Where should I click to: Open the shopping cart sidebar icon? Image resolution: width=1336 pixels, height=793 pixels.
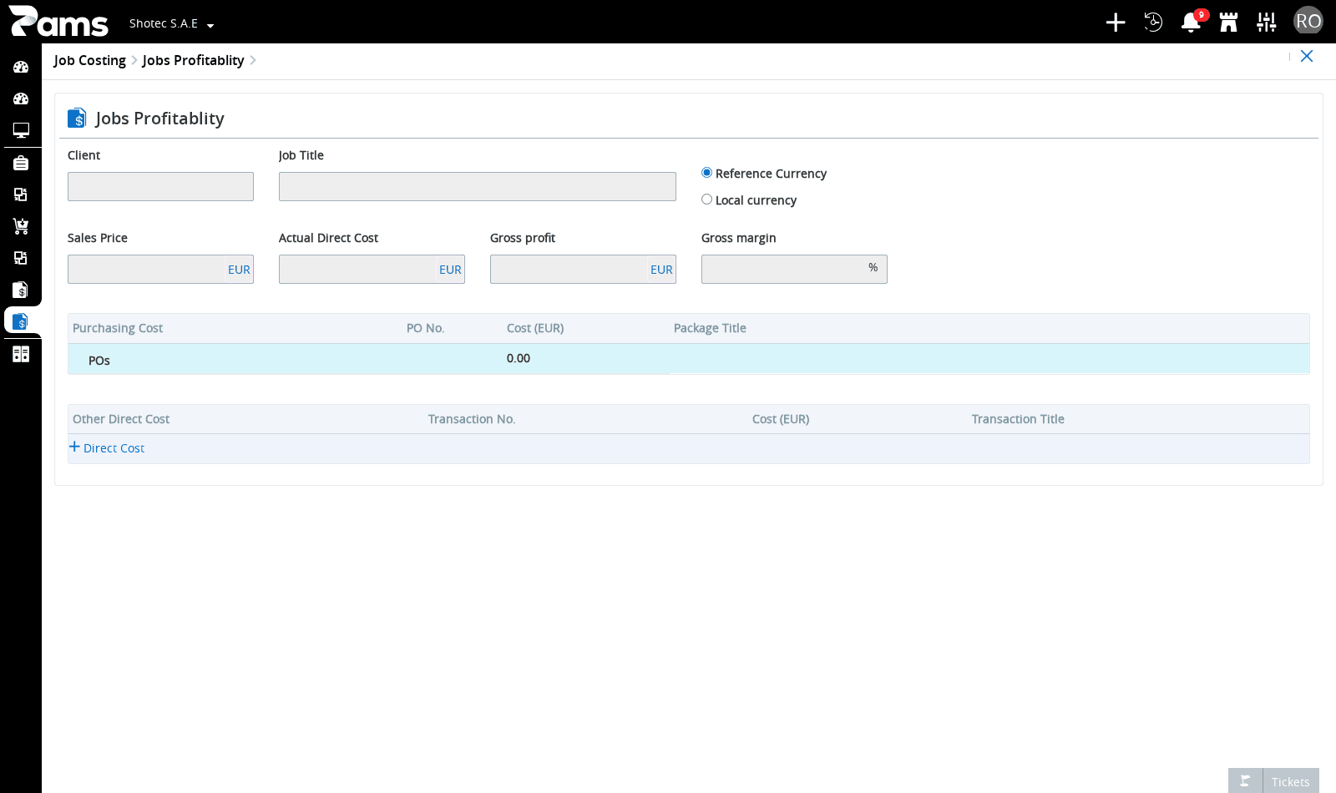[x=21, y=226]
